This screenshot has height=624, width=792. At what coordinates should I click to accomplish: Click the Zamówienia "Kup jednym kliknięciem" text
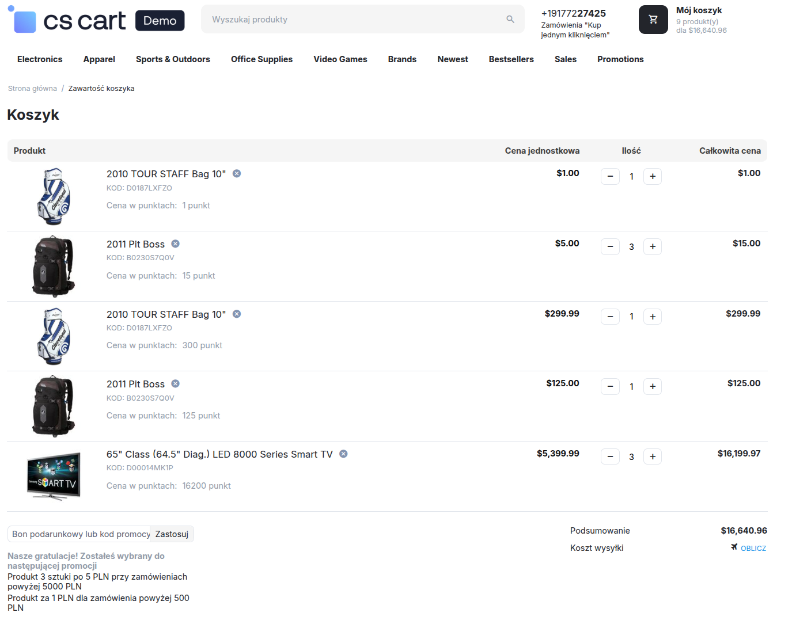575,30
